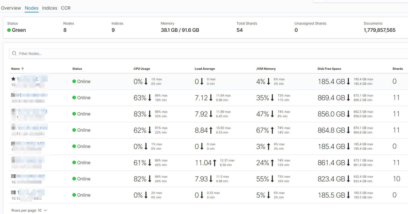Click the 861.4 GB disk free value
Viewport: 411px width, 214px height.
331,163
